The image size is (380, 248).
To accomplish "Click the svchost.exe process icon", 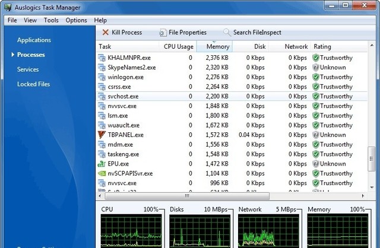I will (x=102, y=96).
